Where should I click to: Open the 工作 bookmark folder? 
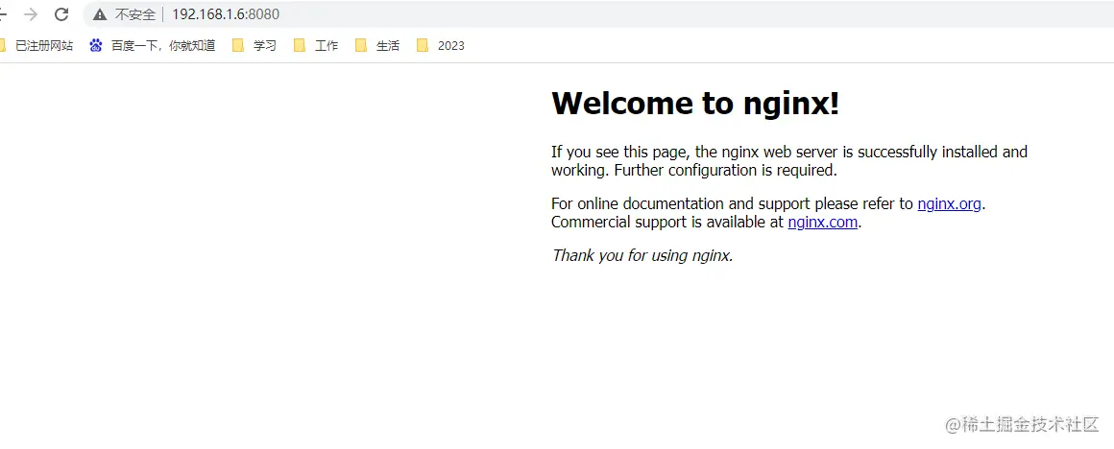pyautogui.click(x=316, y=45)
